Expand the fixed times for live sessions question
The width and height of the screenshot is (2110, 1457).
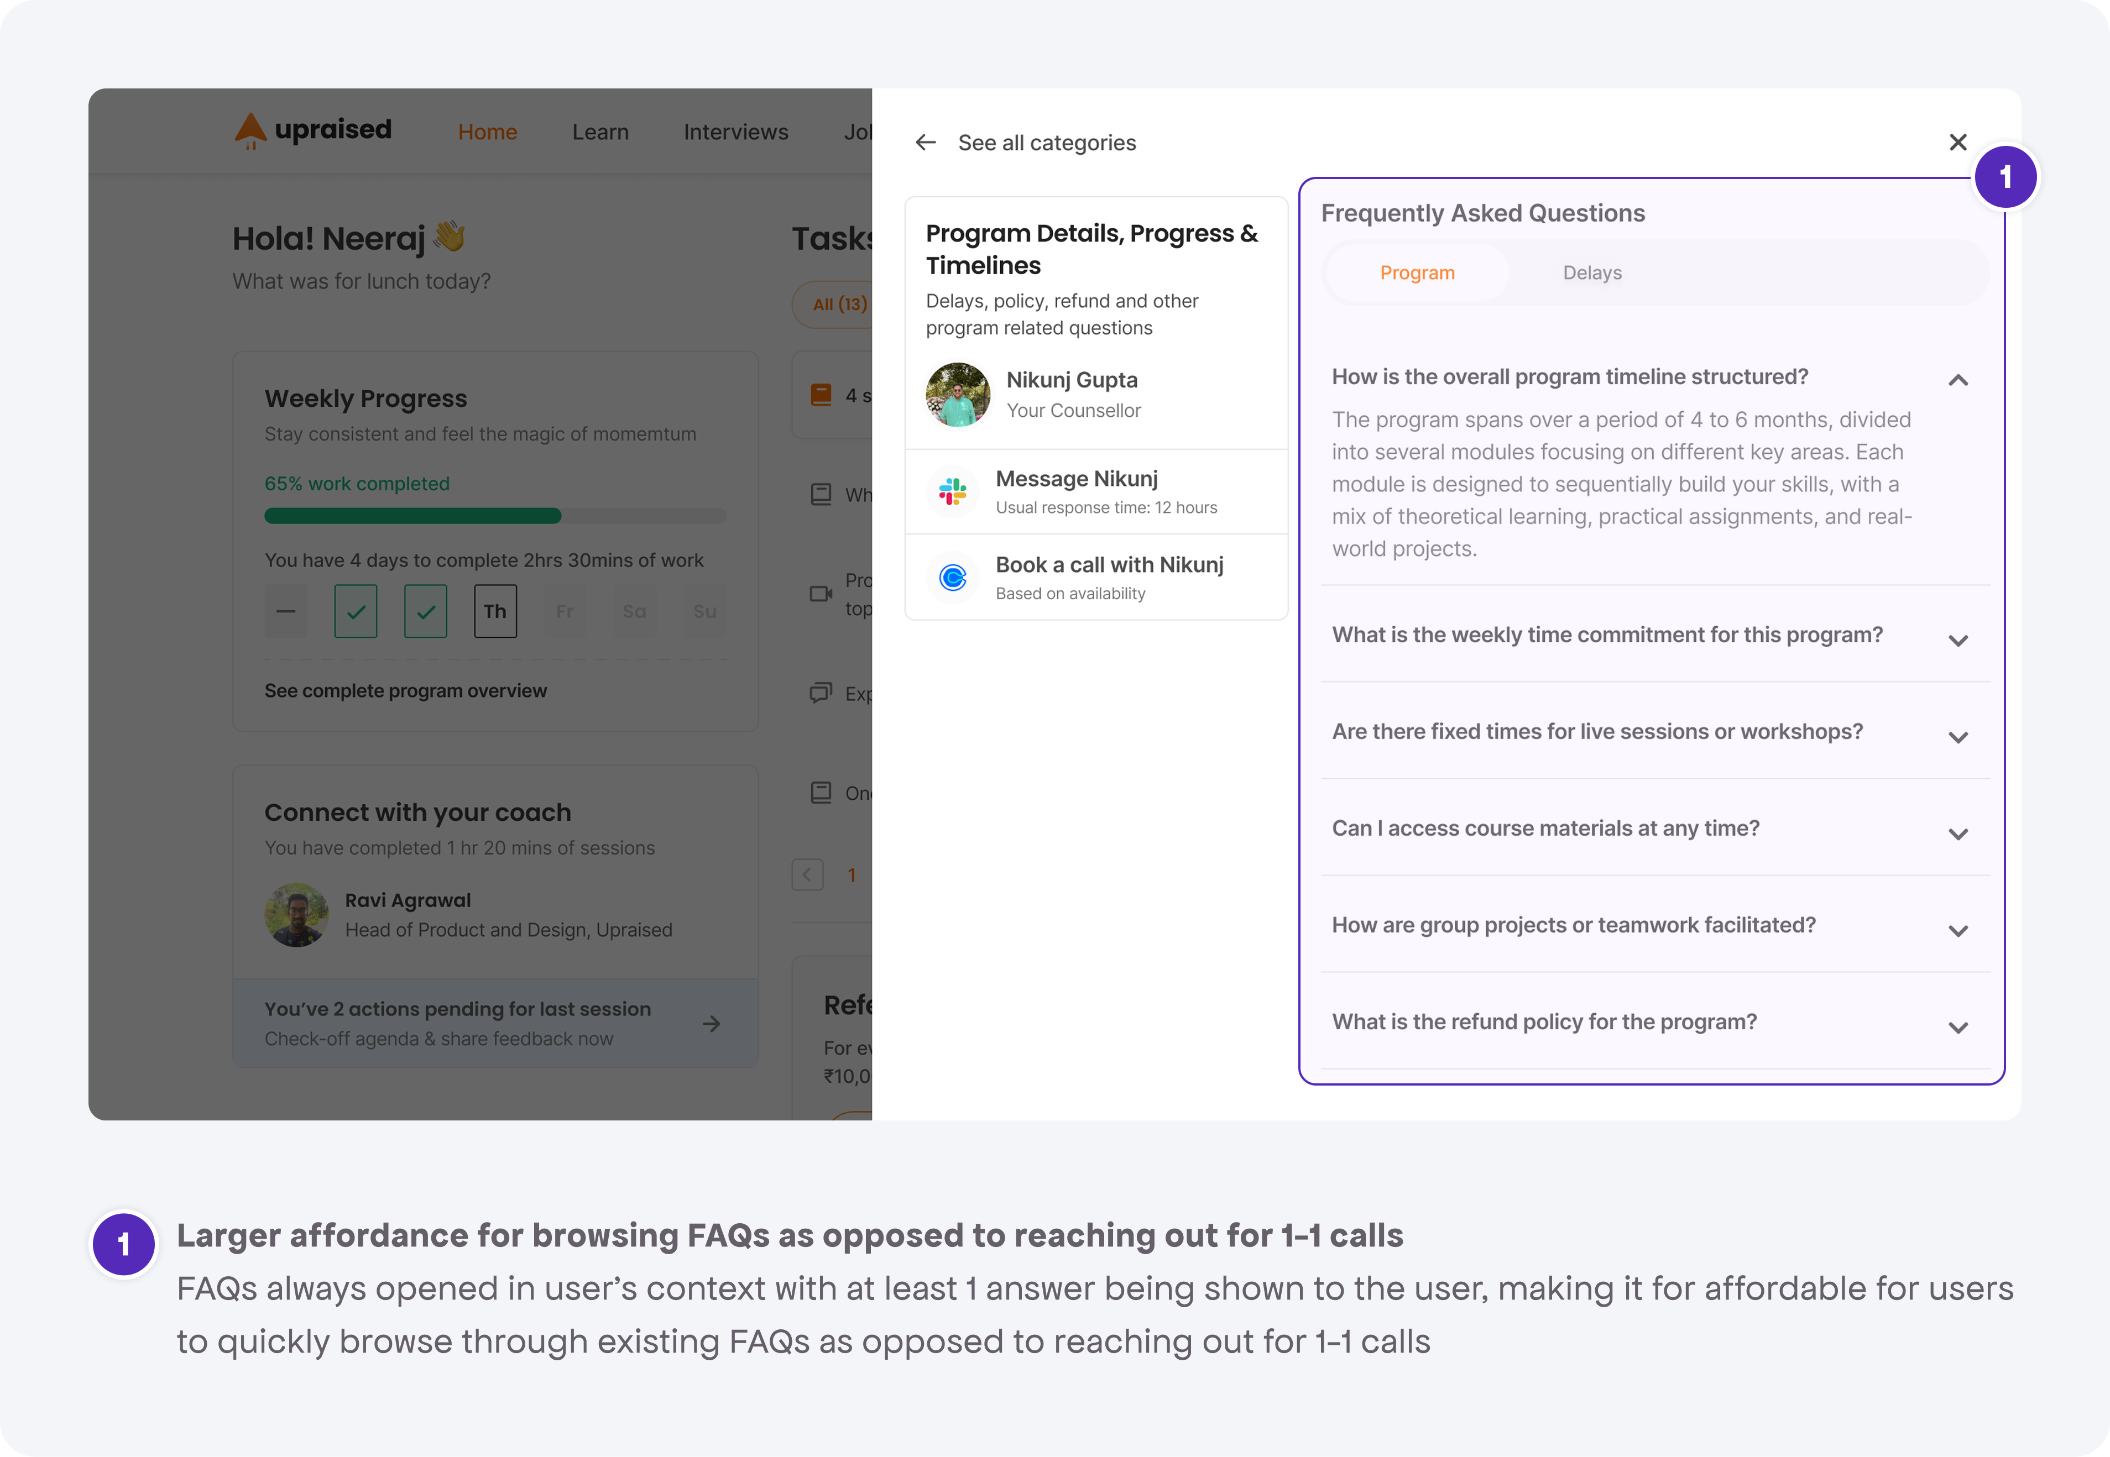pyautogui.click(x=1957, y=738)
